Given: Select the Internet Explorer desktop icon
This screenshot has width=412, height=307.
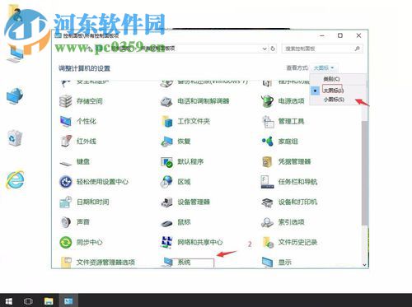Looking at the screenshot, I should pos(15,179).
